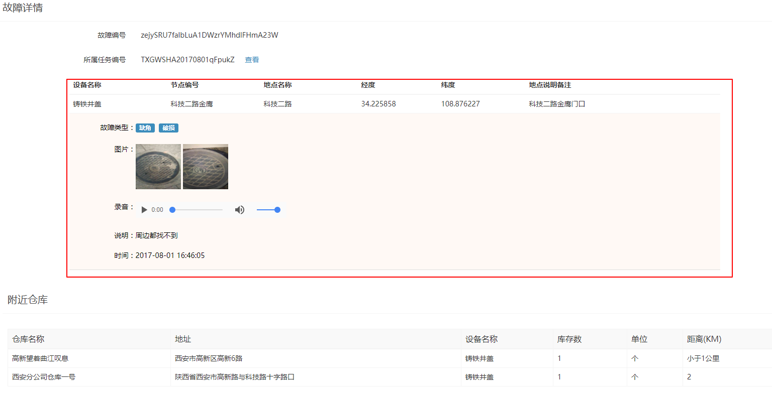Click address 陕西省西安市高新路与科技路十字路口

tap(235, 377)
